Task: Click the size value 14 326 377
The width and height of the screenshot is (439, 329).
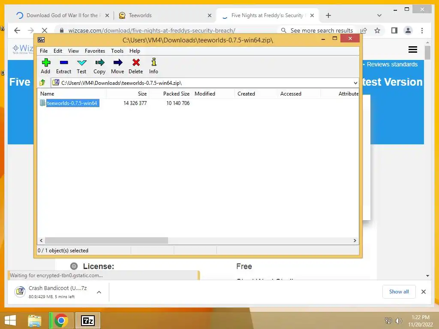Action: [135, 103]
